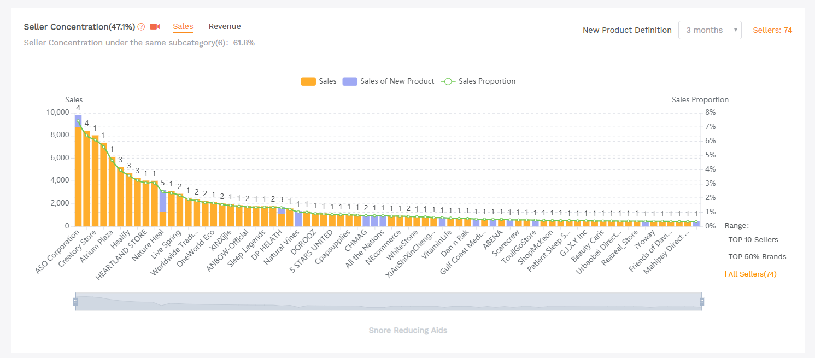Select the Sales tab
Image resolution: width=815 pixels, height=358 pixels.
pos(183,26)
